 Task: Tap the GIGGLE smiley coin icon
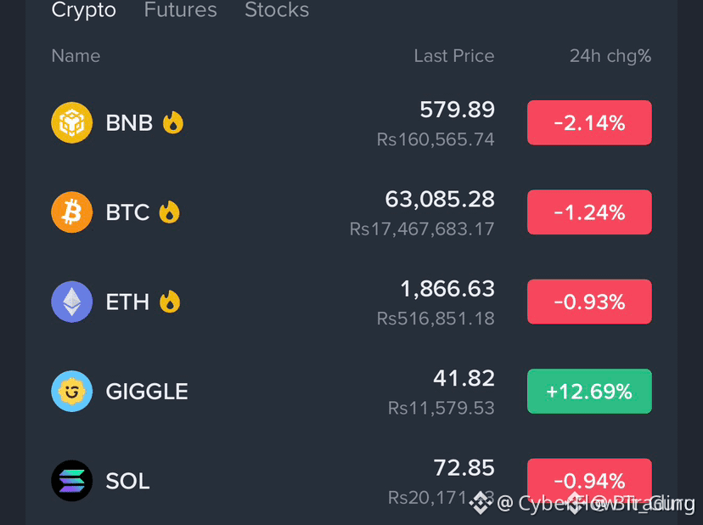71,392
